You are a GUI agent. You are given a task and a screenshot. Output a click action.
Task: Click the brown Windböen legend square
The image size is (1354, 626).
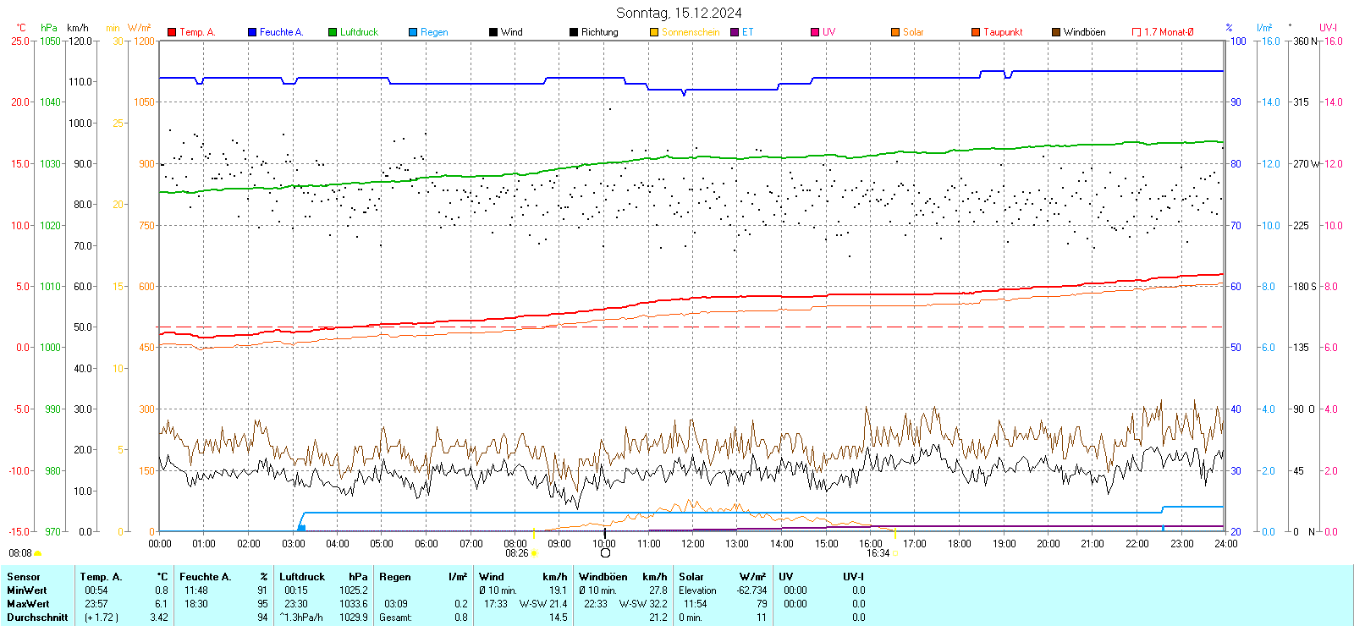pyautogui.click(x=1056, y=32)
